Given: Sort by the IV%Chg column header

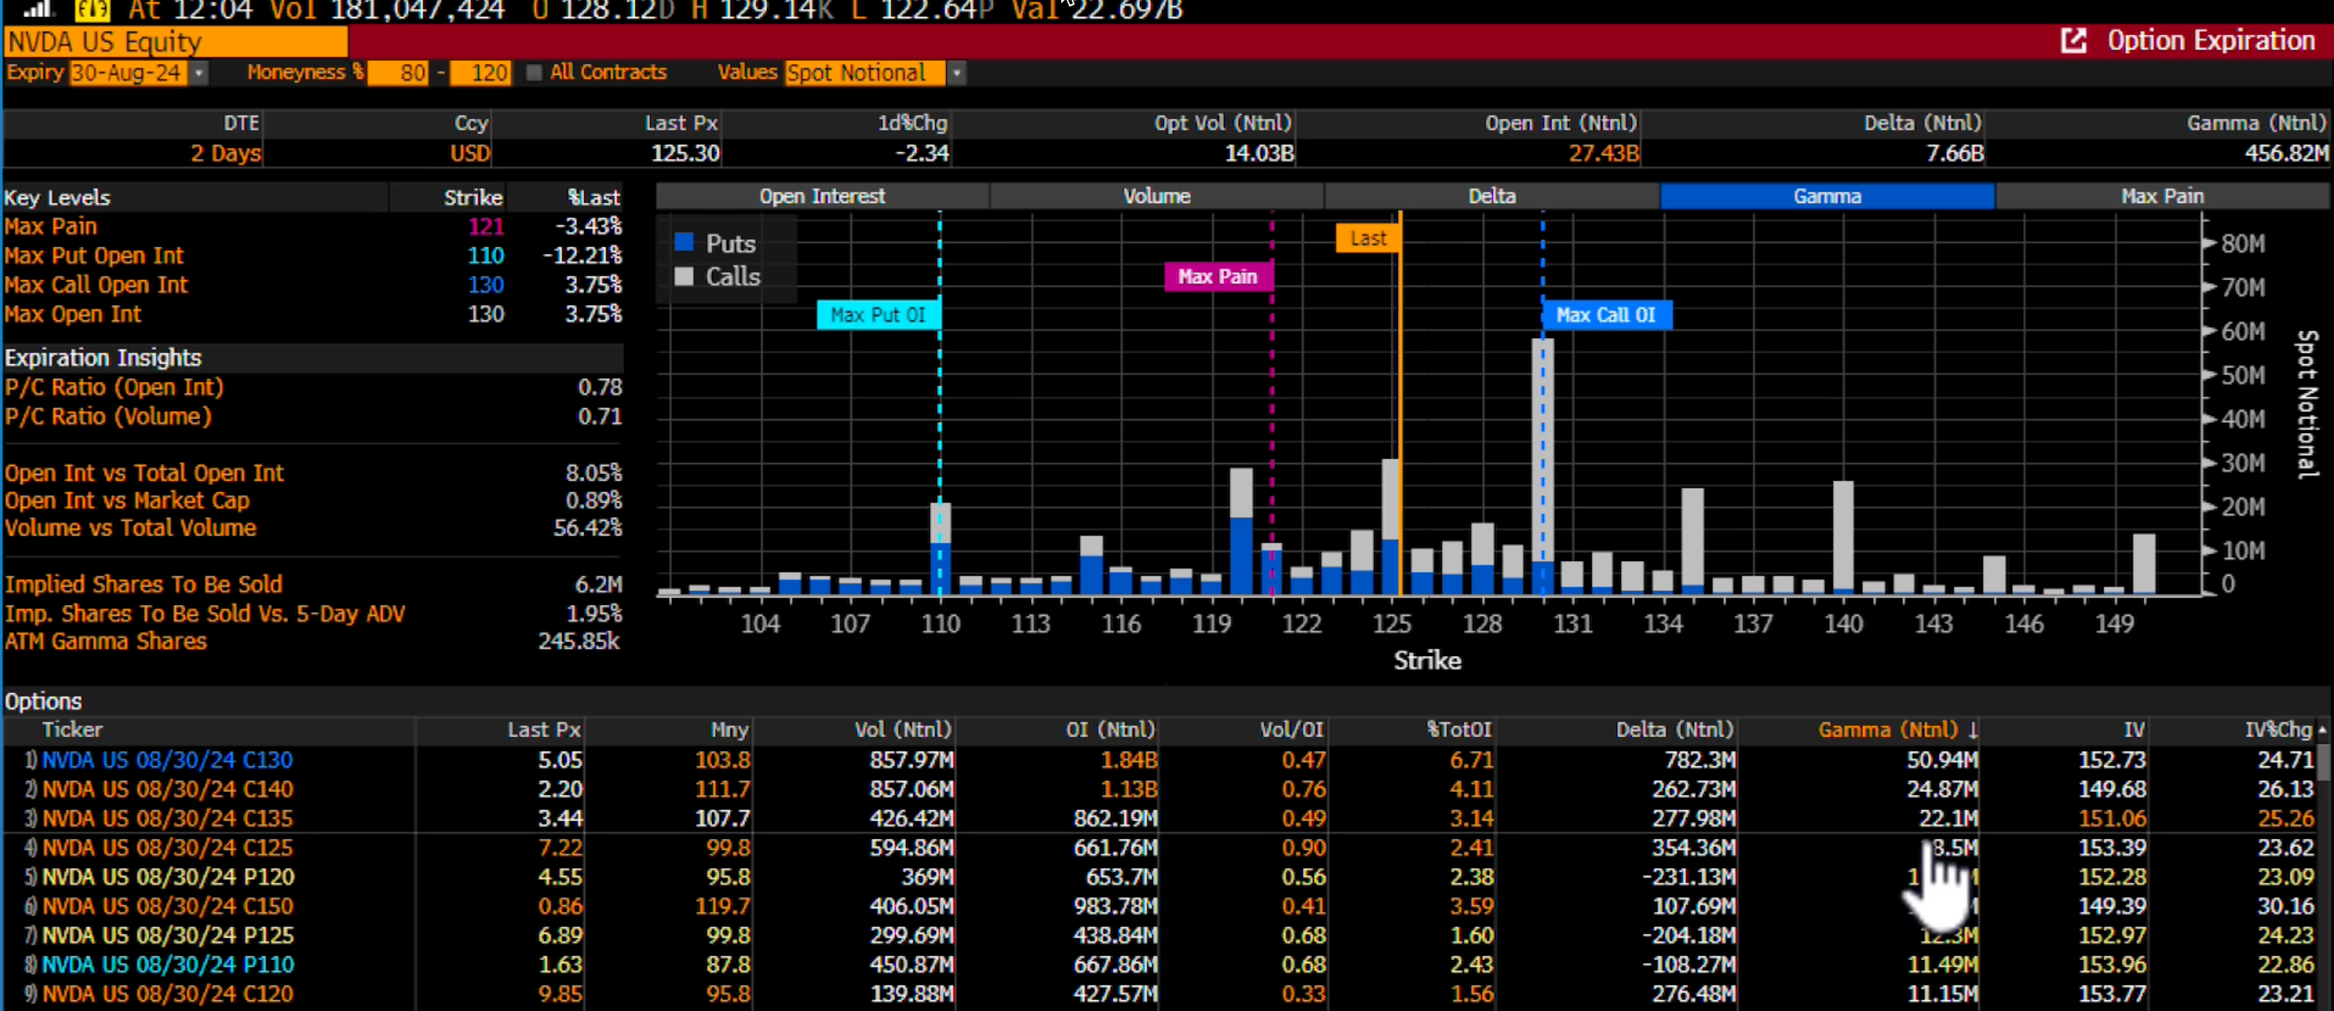Looking at the screenshot, I should pyautogui.click(x=2278, y=729).
